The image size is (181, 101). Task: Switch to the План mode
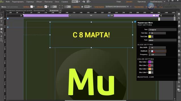[118, 2]
